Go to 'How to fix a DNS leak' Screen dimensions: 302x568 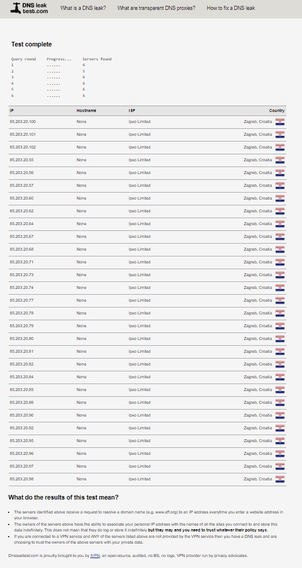(231, 8)
